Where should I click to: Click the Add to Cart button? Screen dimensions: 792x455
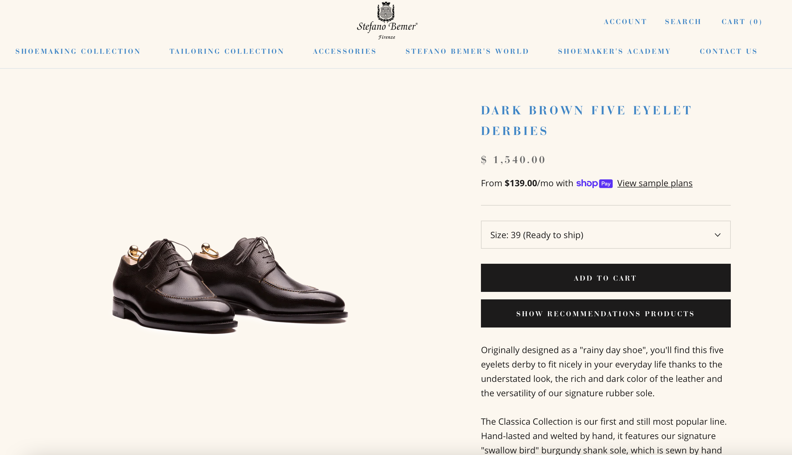(x=605, y=277)
